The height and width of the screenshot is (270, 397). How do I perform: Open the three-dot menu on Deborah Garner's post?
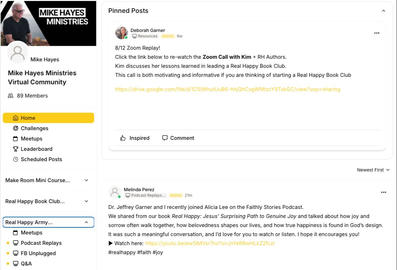(377, 33)
